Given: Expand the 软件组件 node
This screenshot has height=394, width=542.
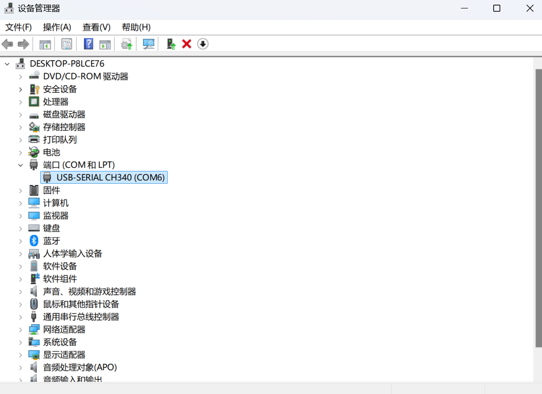Looking at the screenshot, I should (20, 279).
